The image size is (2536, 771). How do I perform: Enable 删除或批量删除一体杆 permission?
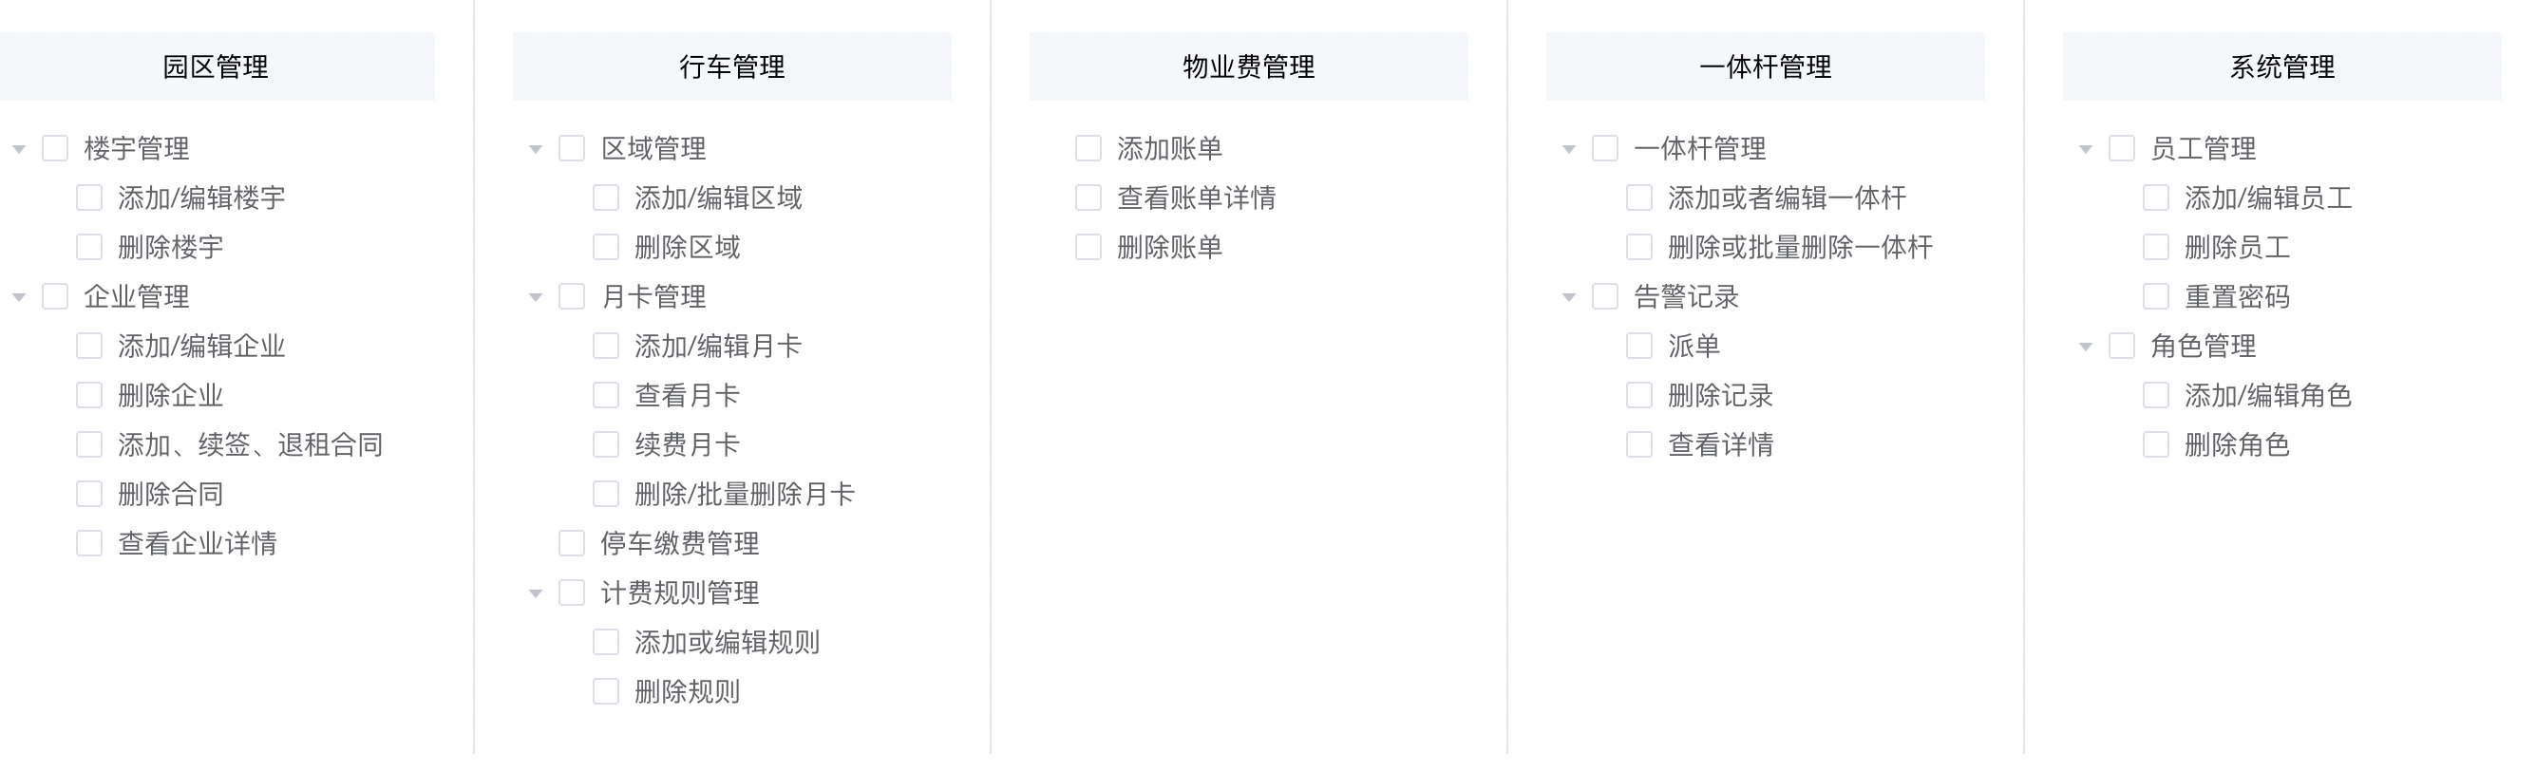coord(1638,247)
